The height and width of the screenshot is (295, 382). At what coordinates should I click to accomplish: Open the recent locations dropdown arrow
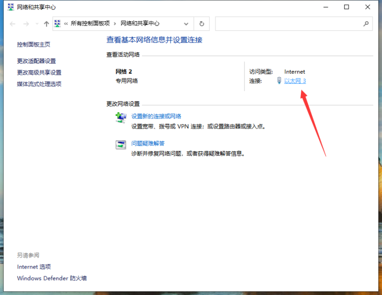pyautogui.click(x=36, y=24)
